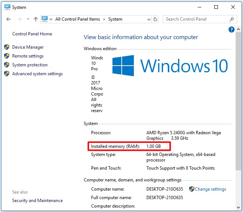Click the Installed memory (RAM) label

pos(115,146)
